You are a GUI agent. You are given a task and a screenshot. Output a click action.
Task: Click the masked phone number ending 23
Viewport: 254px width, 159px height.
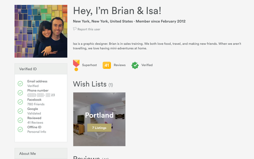(x=41, y=95)
